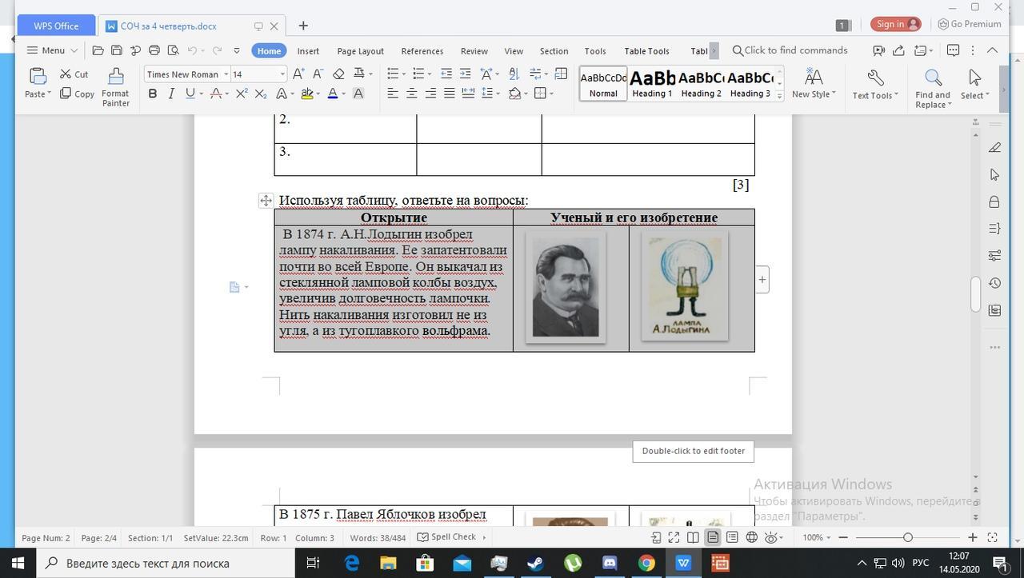Image resolution: width=1024 pixels, height=578 pixels.
Task: Toggle Bold formatting
Action: pos(152,94)
